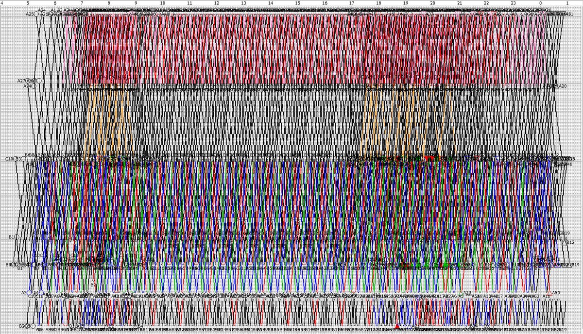The width and height of the screenshot is (583, 334).
Task: Select the C10 label on the left edge
Action: 10,159
